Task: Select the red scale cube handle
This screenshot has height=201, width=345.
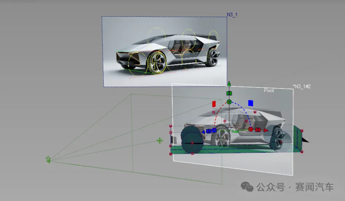Action: [258, 130]
